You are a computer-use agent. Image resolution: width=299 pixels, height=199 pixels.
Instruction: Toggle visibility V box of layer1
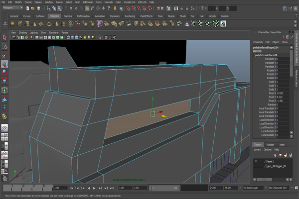(256, 162)
